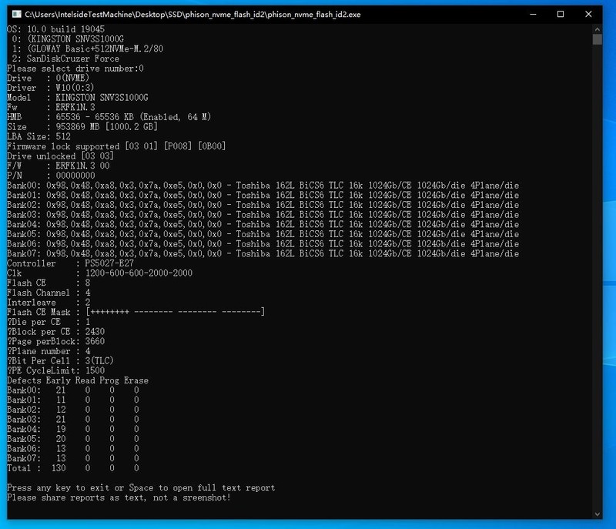Click the Bank05 flash ID line
This screenshot has height=529, width=616.
click(263, 234)
